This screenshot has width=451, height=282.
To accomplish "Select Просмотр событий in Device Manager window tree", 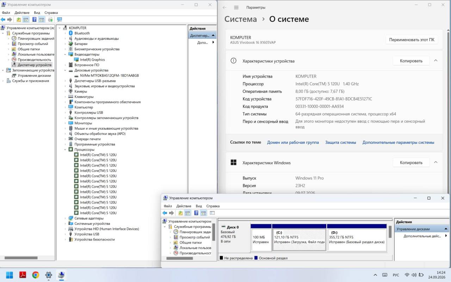I will pos(33,44).
